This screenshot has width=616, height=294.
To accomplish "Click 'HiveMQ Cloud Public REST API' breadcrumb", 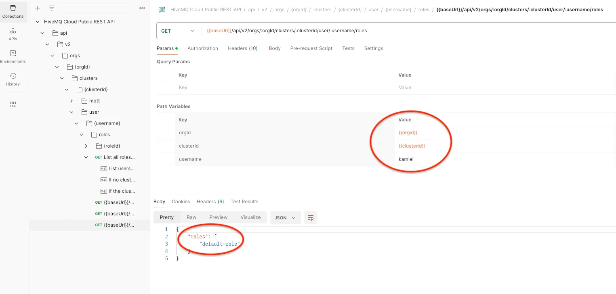I will click(206, 10).
